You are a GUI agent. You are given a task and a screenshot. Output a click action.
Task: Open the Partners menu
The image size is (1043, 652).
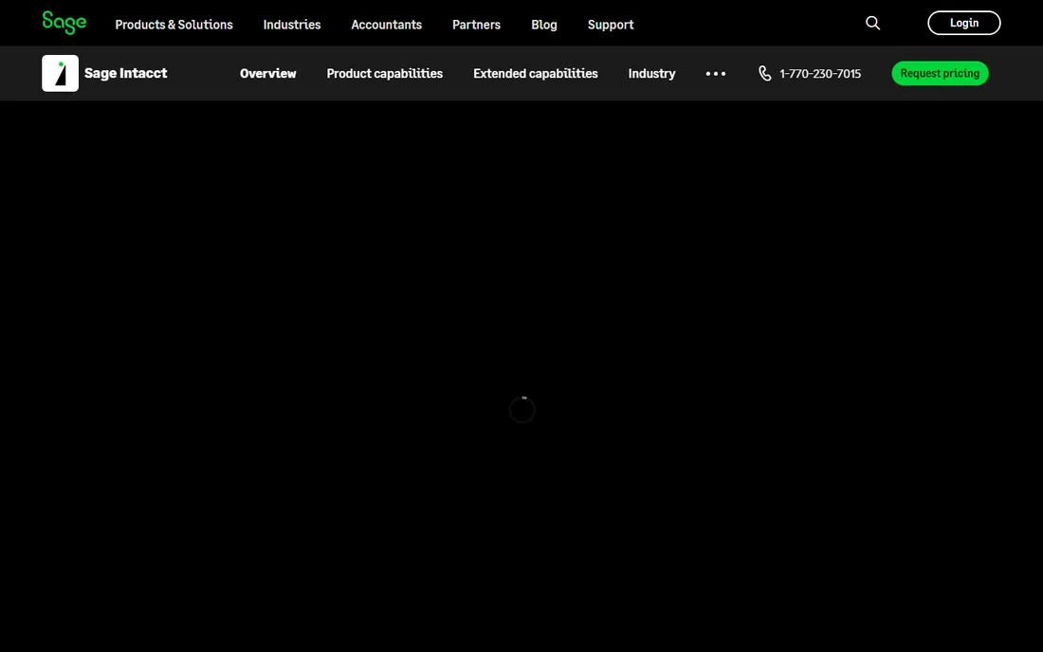476,25
